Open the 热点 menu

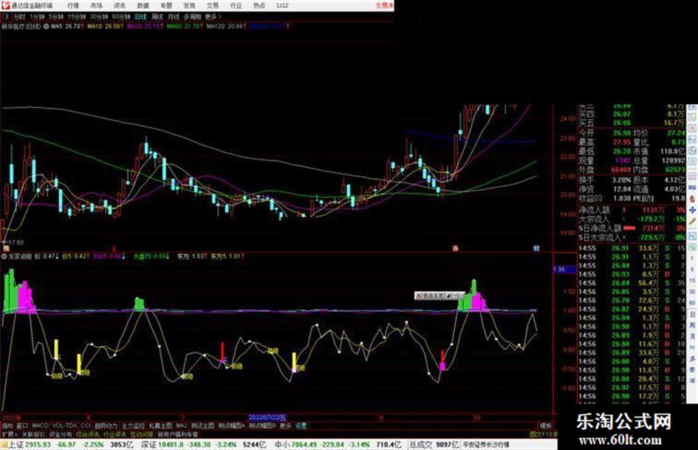coord(259,6)
